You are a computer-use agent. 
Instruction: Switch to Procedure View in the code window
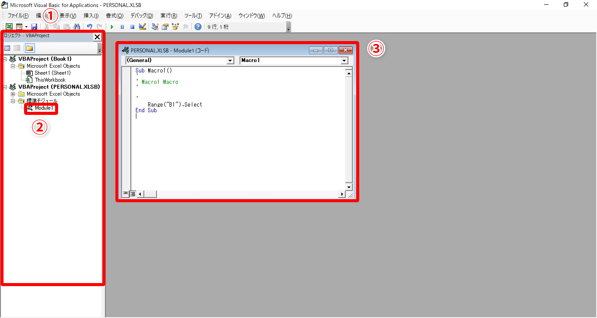click(125, 194)
